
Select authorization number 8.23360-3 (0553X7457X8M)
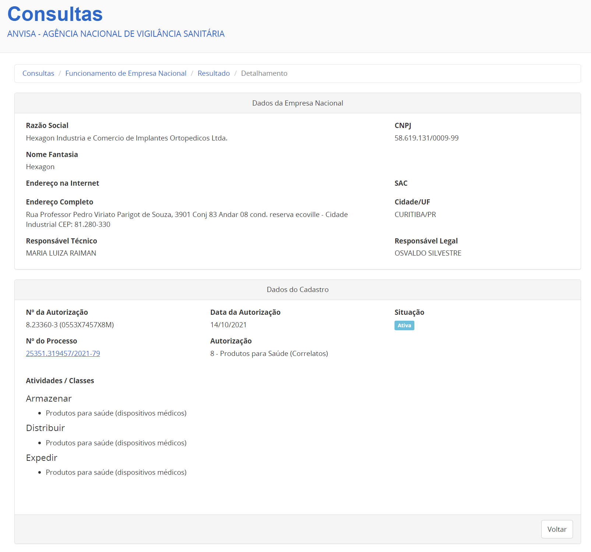[x=70, y=325]
